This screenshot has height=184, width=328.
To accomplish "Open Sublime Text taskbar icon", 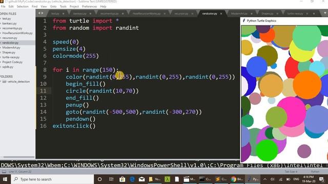I will point(221,179).
